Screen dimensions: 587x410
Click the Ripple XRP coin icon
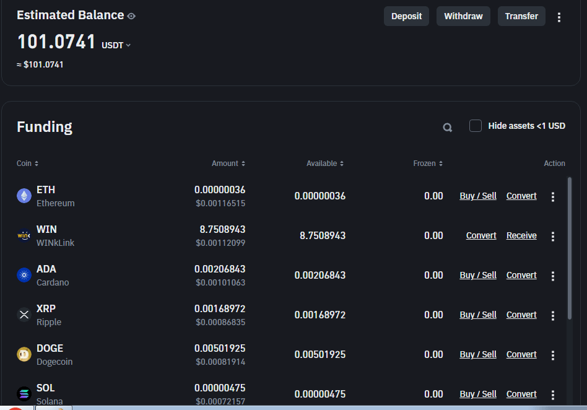(x=24, y=315)
